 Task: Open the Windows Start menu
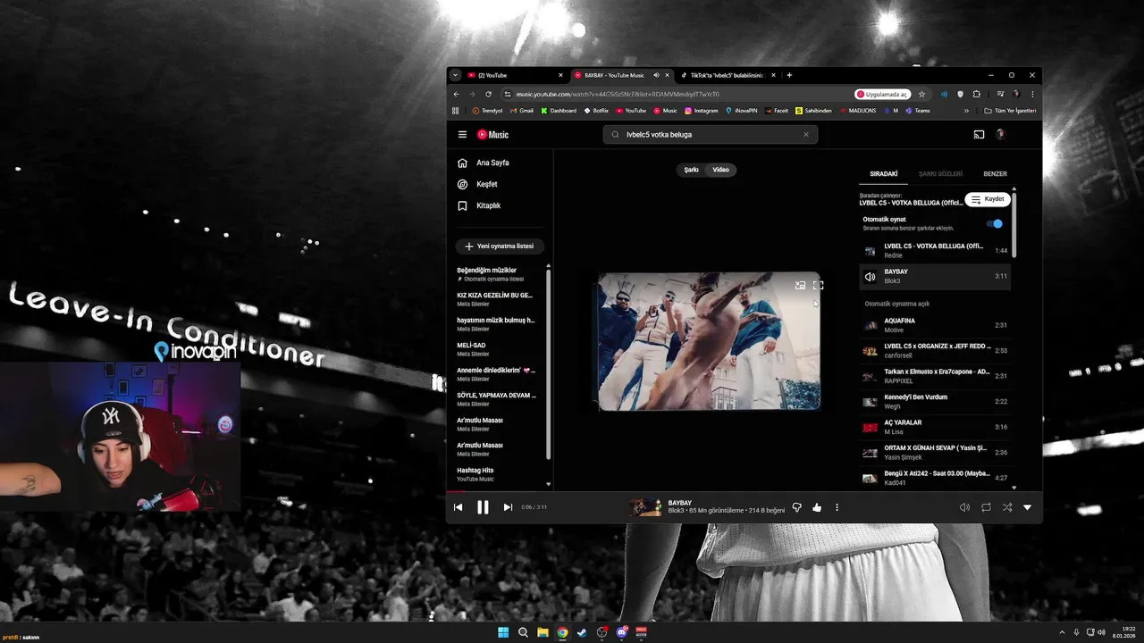503,632
